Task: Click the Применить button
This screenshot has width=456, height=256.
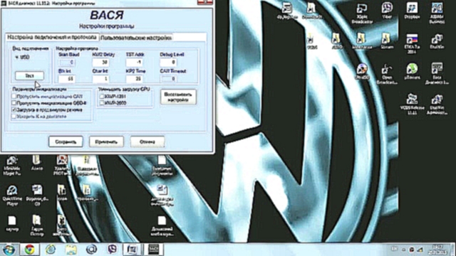Action: (x=106, y=142)
